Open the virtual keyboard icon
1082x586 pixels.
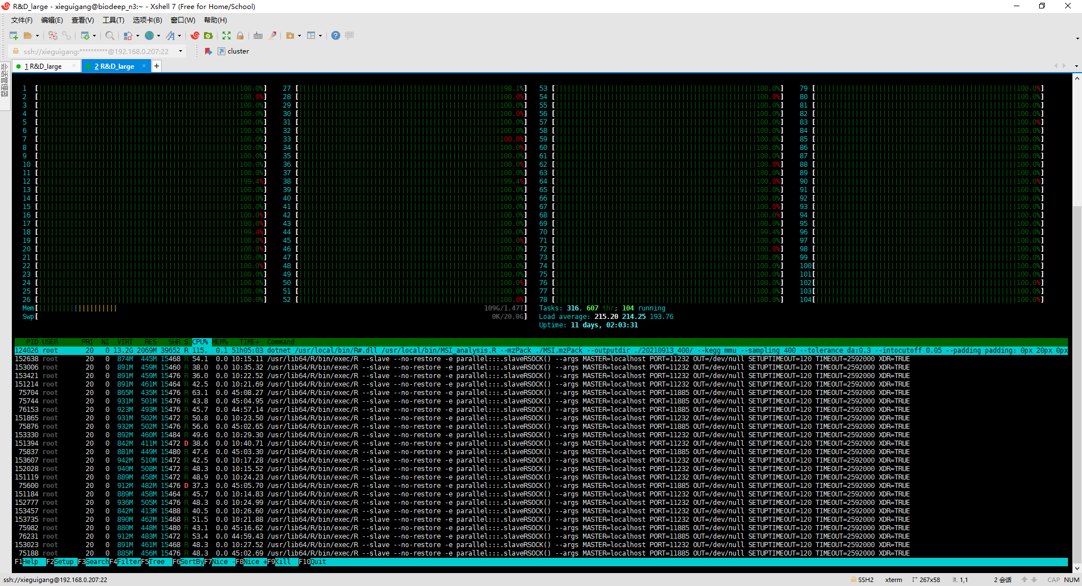258,35
